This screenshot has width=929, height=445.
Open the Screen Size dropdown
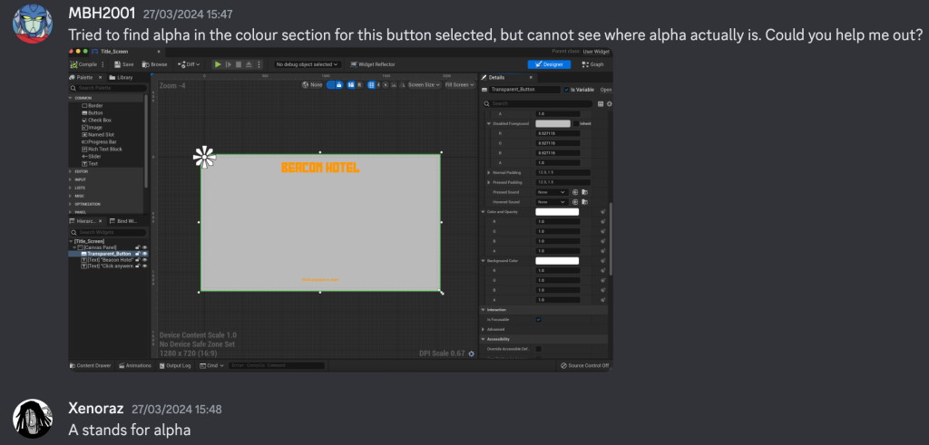(x=422, y=84)
